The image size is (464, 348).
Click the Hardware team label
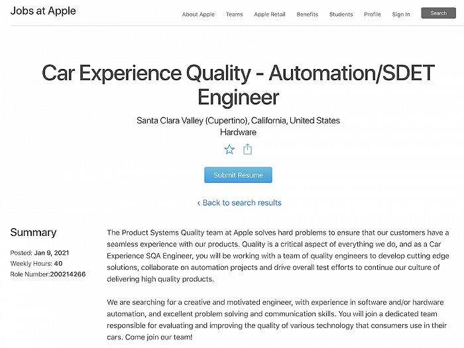(x=238, y=132)
